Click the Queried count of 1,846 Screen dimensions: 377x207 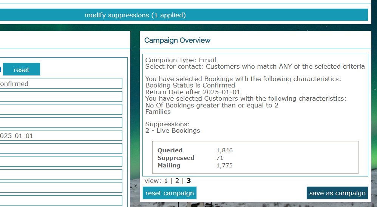coord(224,150)
